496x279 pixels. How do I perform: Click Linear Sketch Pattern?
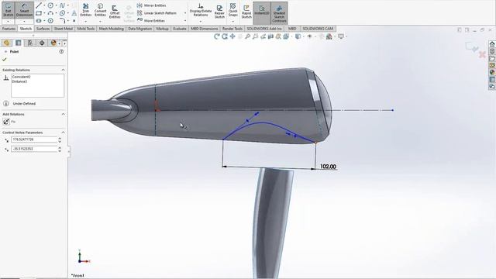click(157, 13)
